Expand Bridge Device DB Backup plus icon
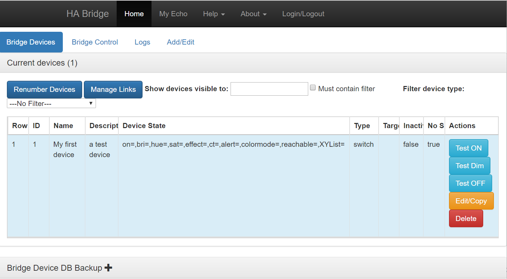507x279 pixels. (108, 268)
